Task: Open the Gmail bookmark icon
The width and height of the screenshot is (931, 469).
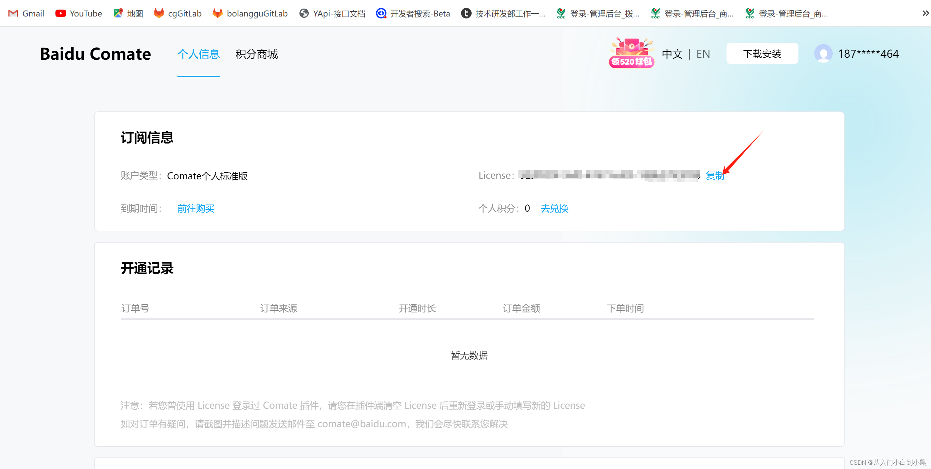Action: click(13, 14)
